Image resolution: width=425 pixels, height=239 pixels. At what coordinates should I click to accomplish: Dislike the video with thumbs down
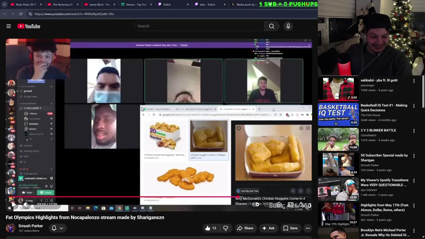pos(225,228)
